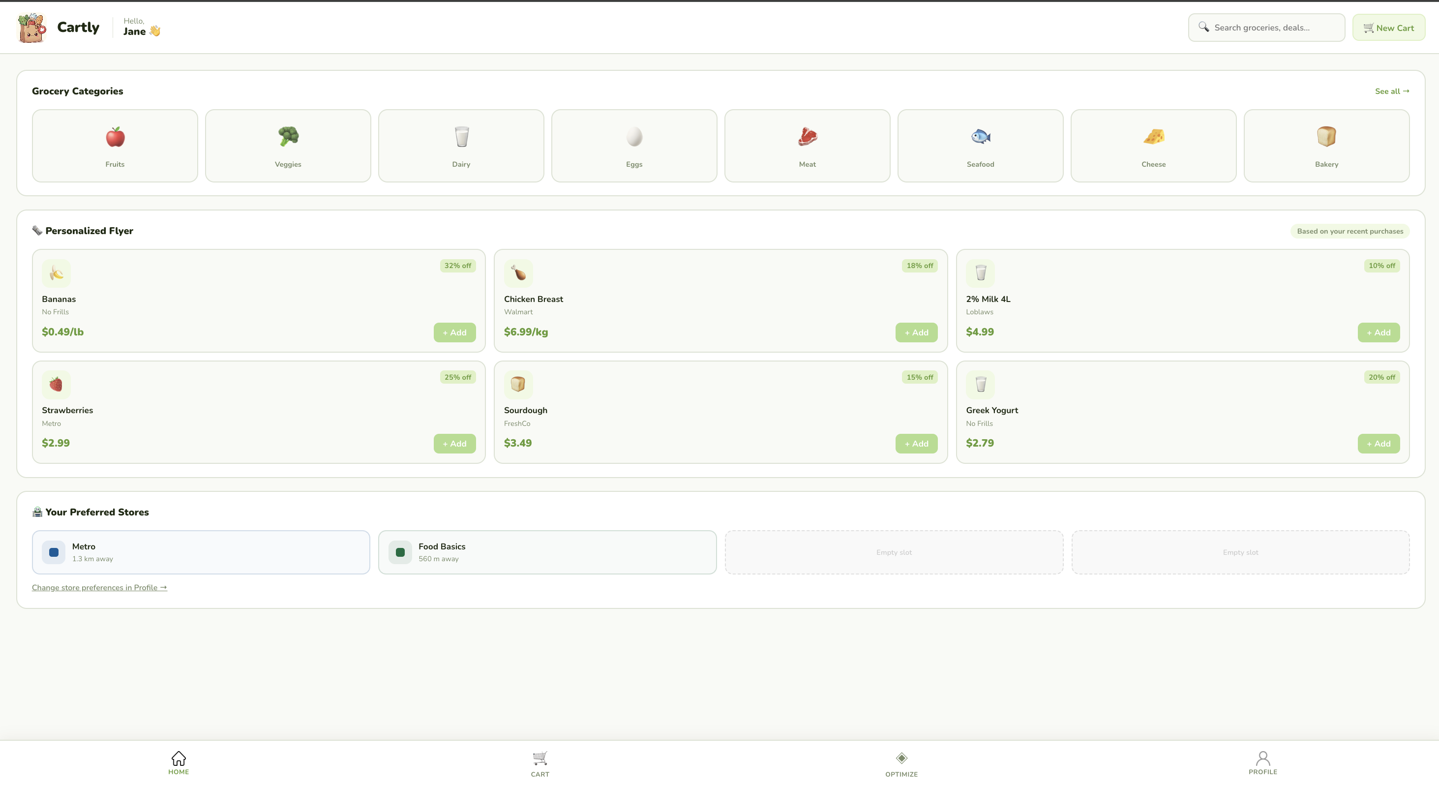Switch to the Optimize tab
Viewport: 1439px width, 785px height.
click(x=901, y=763)
